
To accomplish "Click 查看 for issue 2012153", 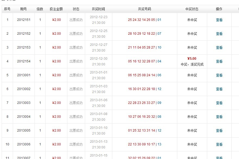I will pyautogui.click(x=219, y=47).
